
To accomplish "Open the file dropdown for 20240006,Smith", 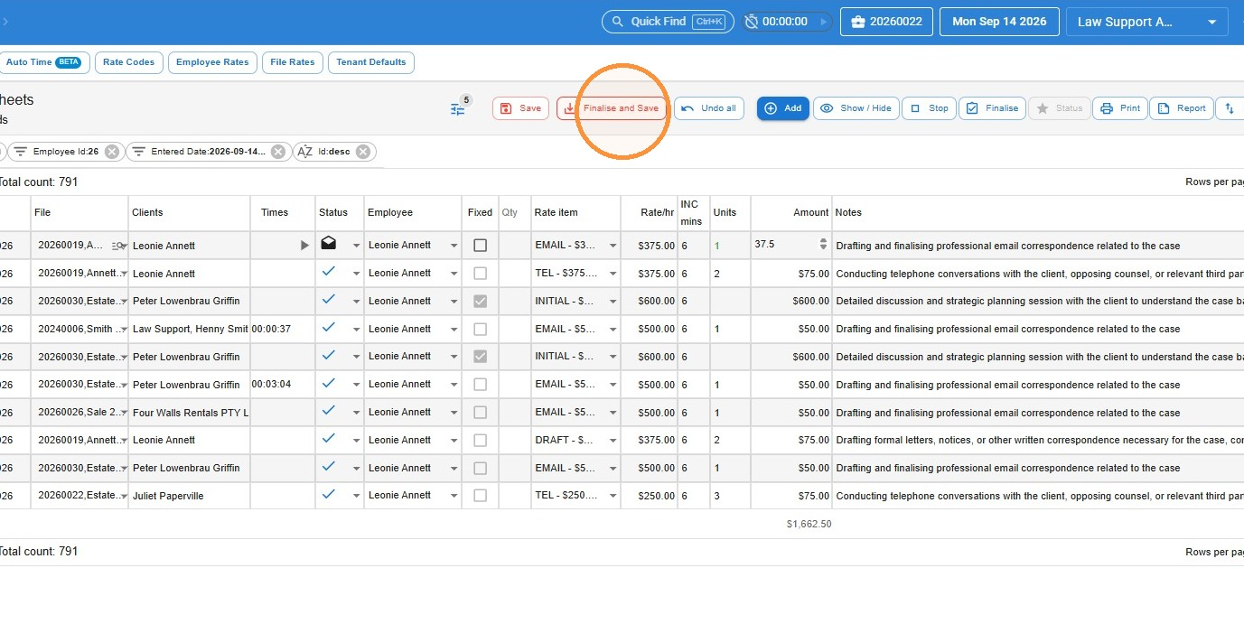I will [x=123, y=330].
